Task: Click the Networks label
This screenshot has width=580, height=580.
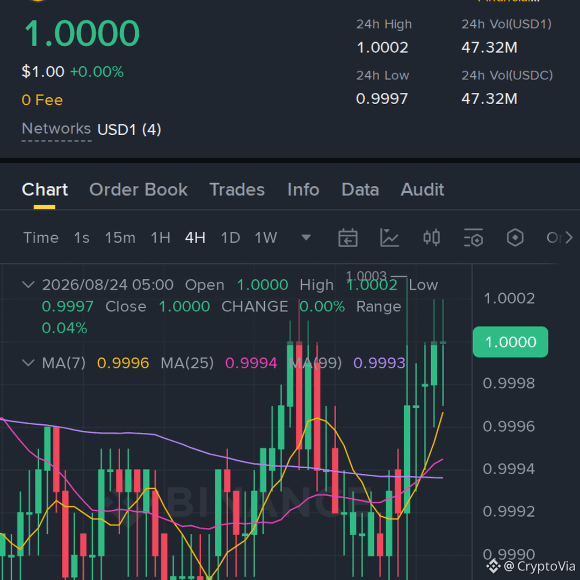Action: [x=56, y=129]
